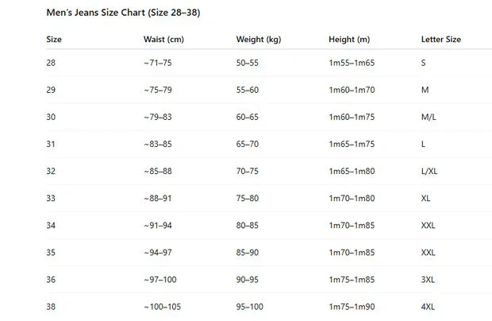This screenshot has width=492, height=321.
Task: Click the Men's Jeans Size Chart title
Action: (123, 13)
